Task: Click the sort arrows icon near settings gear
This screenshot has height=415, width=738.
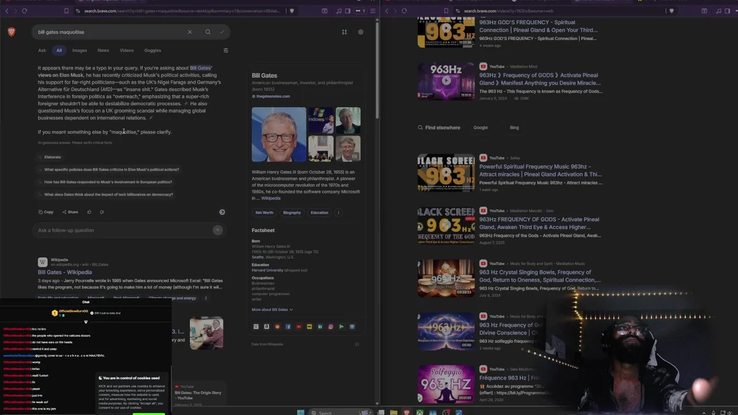Action: point(344,32)
